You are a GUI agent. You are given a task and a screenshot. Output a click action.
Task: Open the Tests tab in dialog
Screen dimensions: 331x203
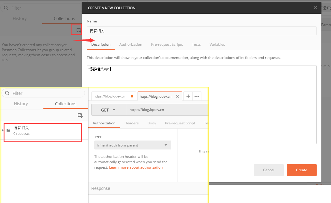pyautogui.click(x=196, y=45)
